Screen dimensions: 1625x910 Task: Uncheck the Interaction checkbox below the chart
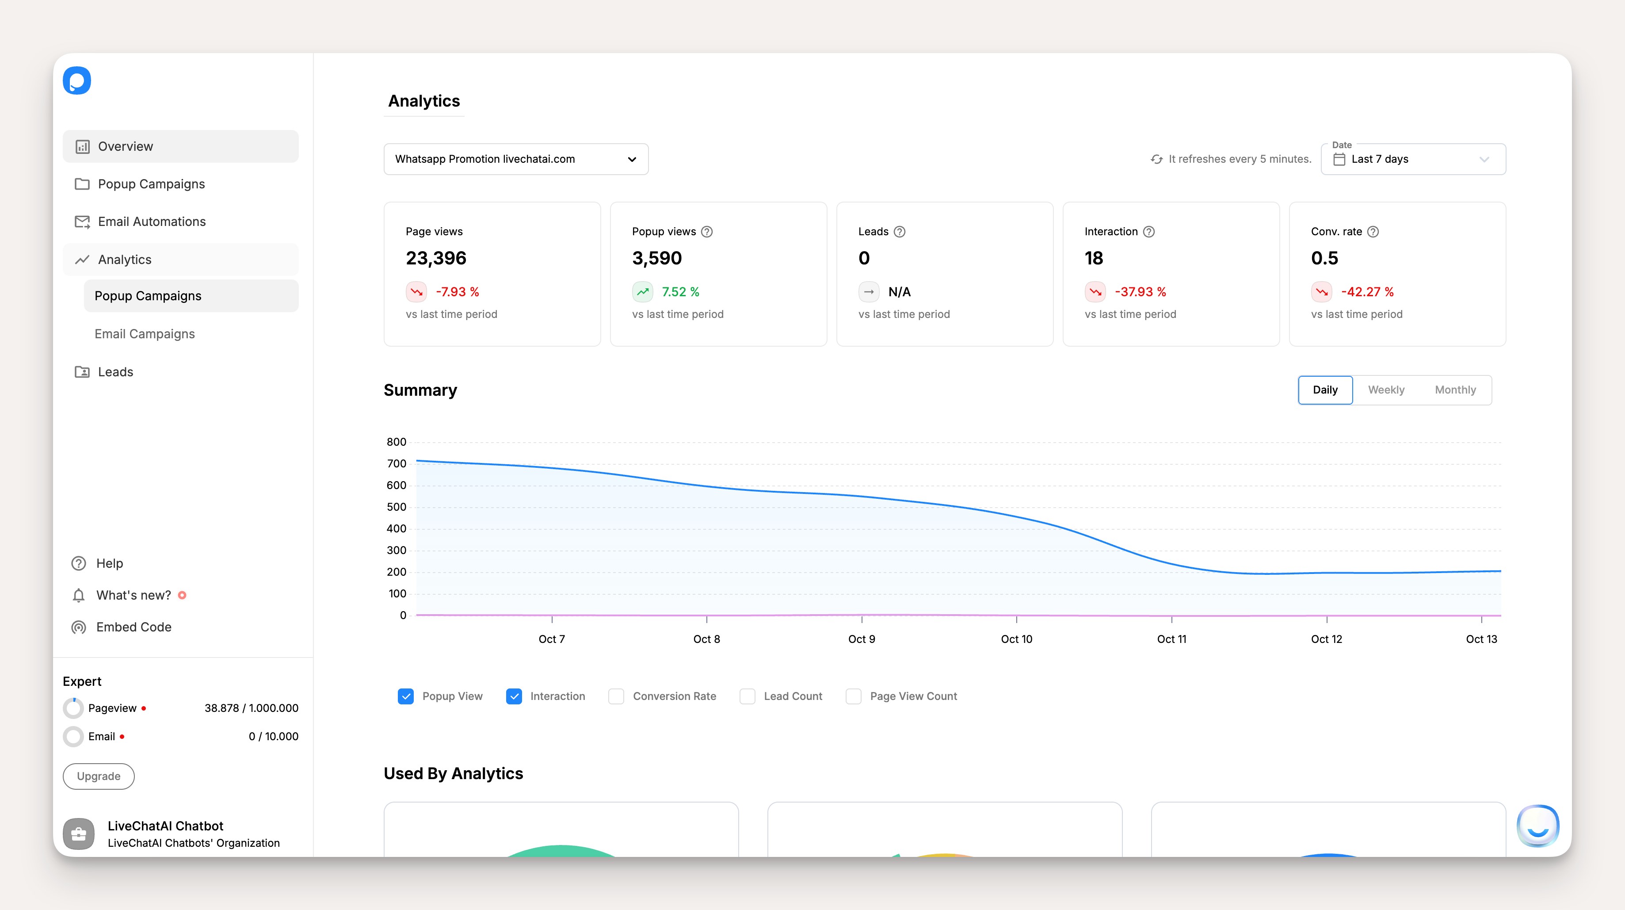tap(514, 696)
